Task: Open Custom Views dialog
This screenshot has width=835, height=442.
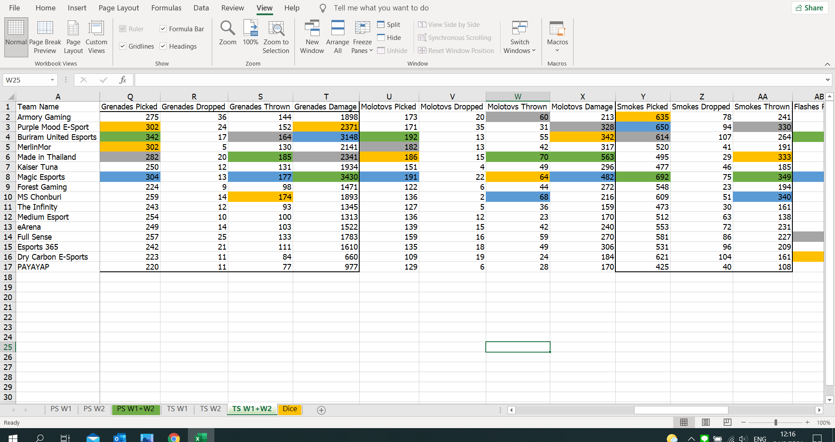Action: (96, 37)
